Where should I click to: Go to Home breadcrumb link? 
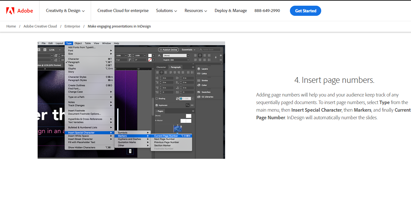coord(11,26)
